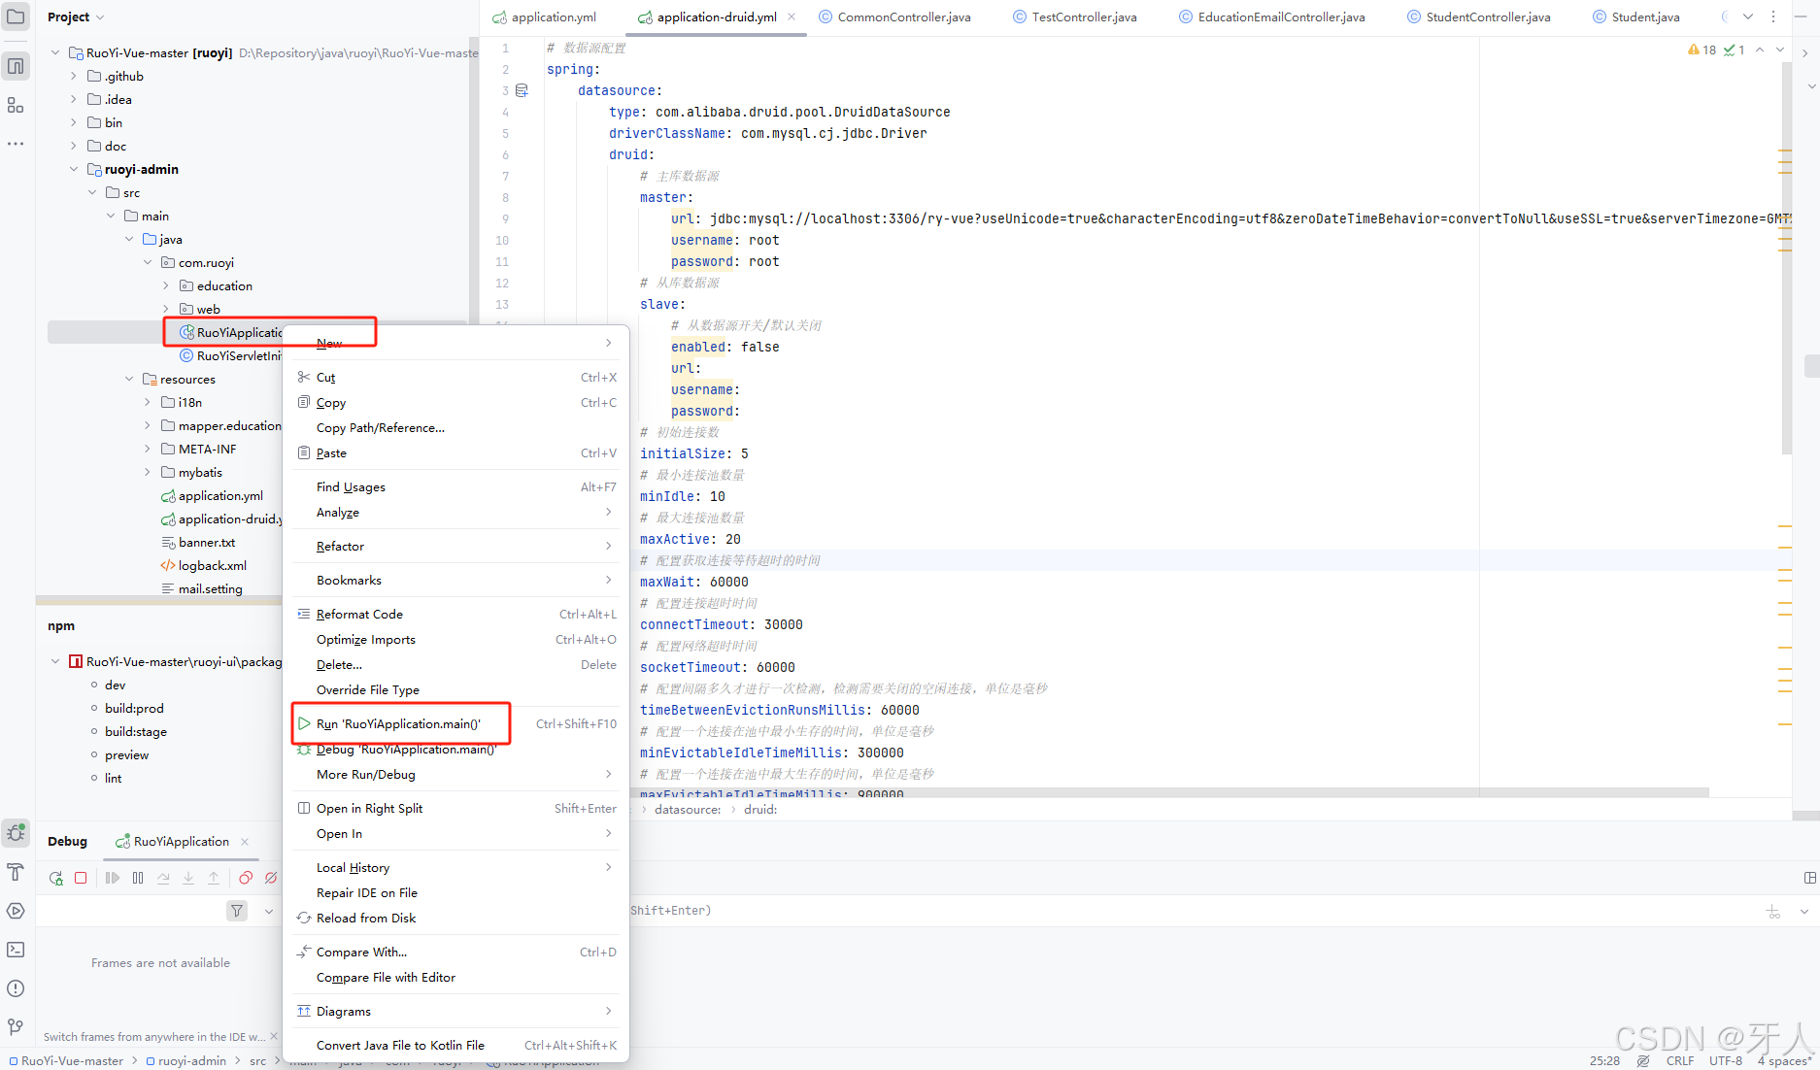Toggle the debug frames filter button
1820x1070 pixels.
(x=237, y=911)
